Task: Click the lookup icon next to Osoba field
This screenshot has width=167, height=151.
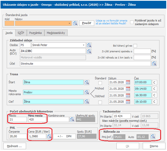Action: pyautogui.click(x=89, y=45)
